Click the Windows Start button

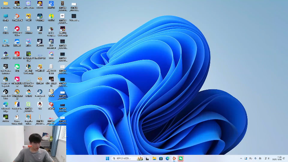tap(107, 158)
